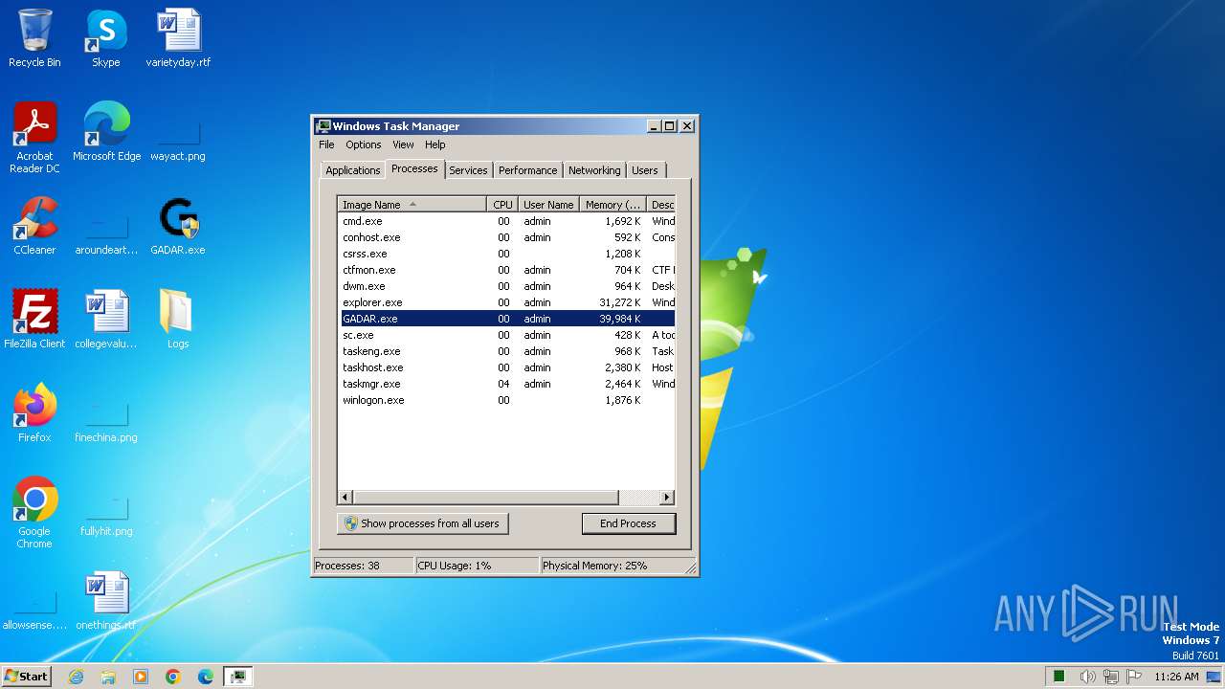
Task: Select the csrss.exe process row
Action: (x=506, y=254)
